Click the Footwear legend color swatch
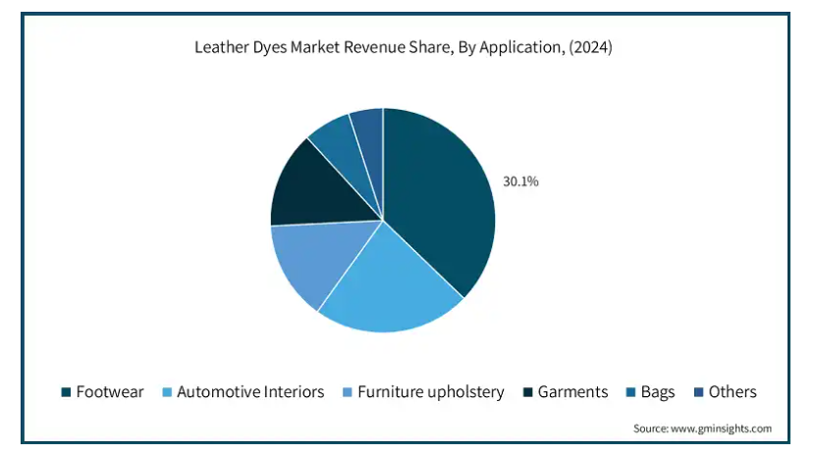Viewport: 816px width, 454px height. [x=66, y=392]
